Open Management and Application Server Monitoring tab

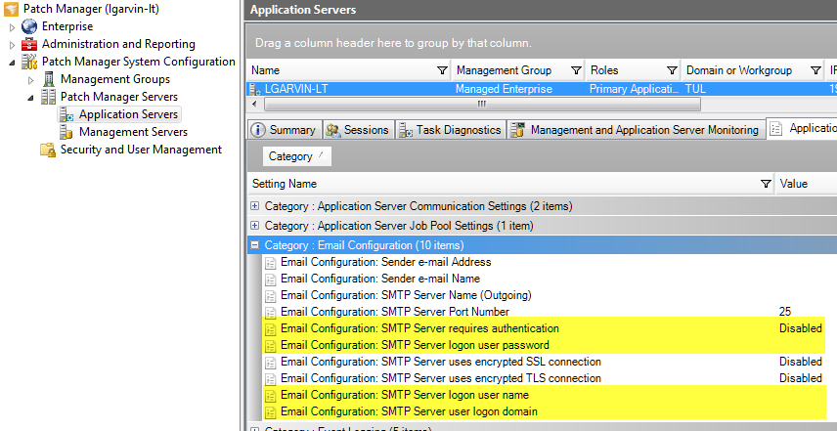pos(636,130)
